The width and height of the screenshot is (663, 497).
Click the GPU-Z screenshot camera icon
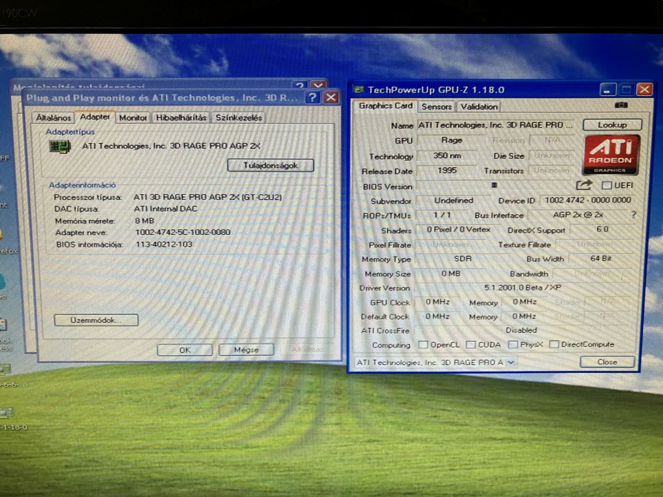(621, 106)
